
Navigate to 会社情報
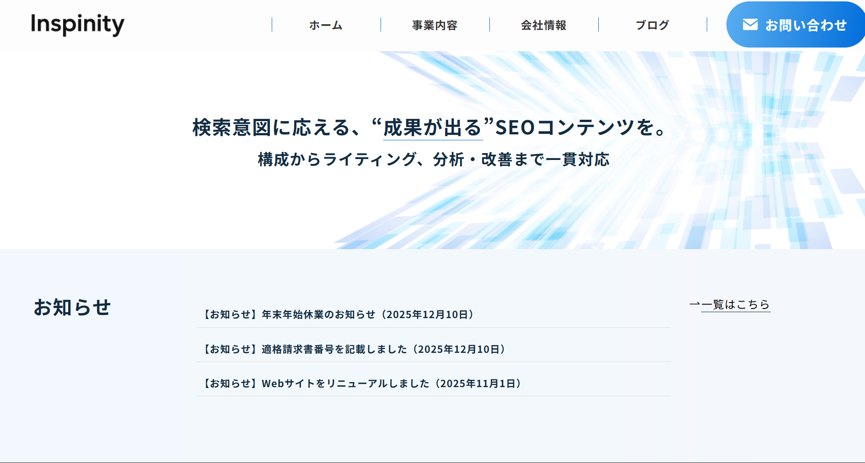pyautogui.click(x=544, y=25)
